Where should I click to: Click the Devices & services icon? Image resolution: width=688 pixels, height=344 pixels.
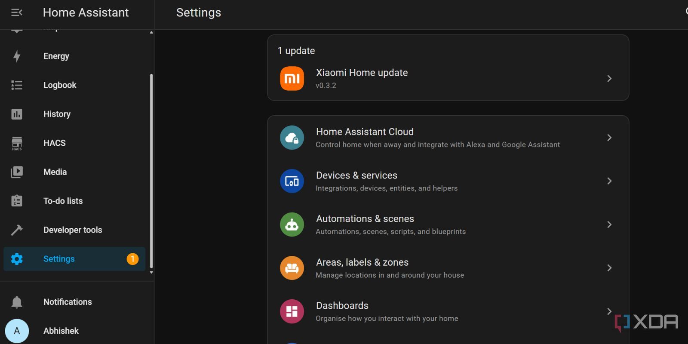coord(292,181)
